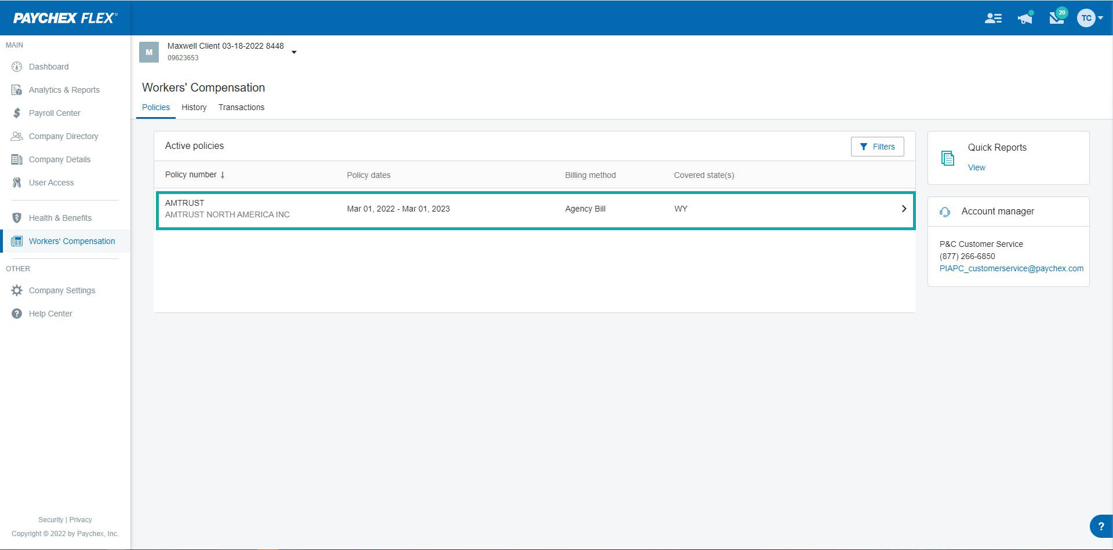Open Company Settings menu item
1113x550 pixels.
tap(62, 290)
